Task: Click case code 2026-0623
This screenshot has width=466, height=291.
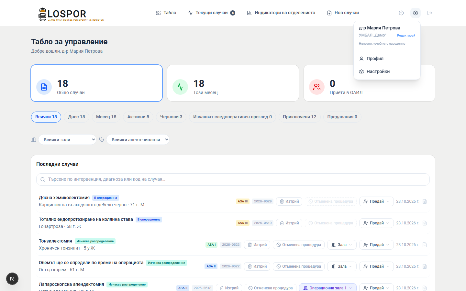Action: coord(231,245)
